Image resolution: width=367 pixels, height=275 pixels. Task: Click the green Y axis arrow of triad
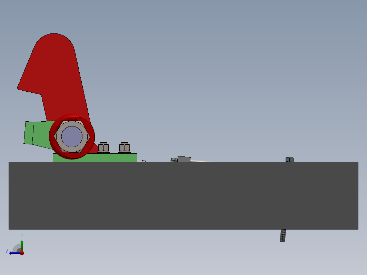click(22, 245)
